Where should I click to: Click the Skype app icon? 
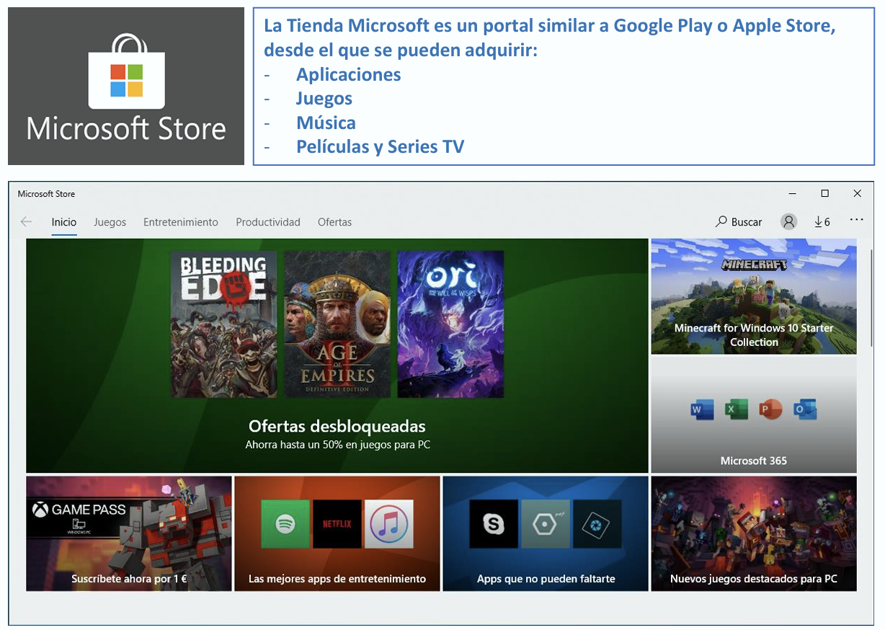point(494,524)
